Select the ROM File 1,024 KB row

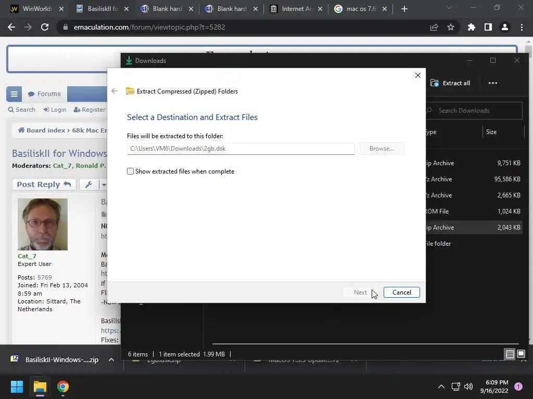pos(473,211)
